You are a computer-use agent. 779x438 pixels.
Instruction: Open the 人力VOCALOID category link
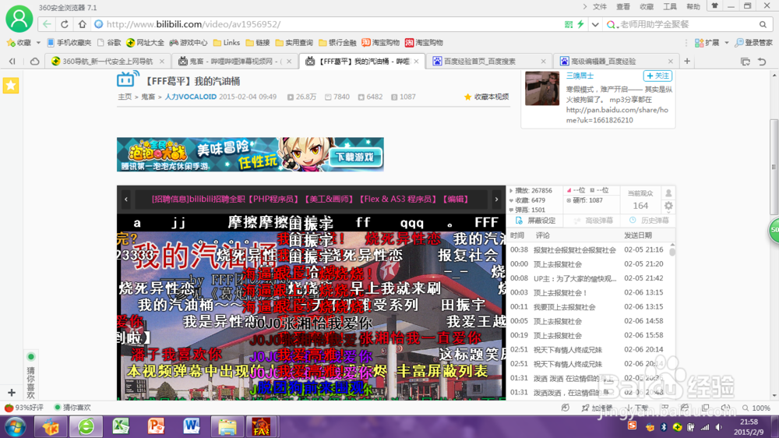(191, 97)
